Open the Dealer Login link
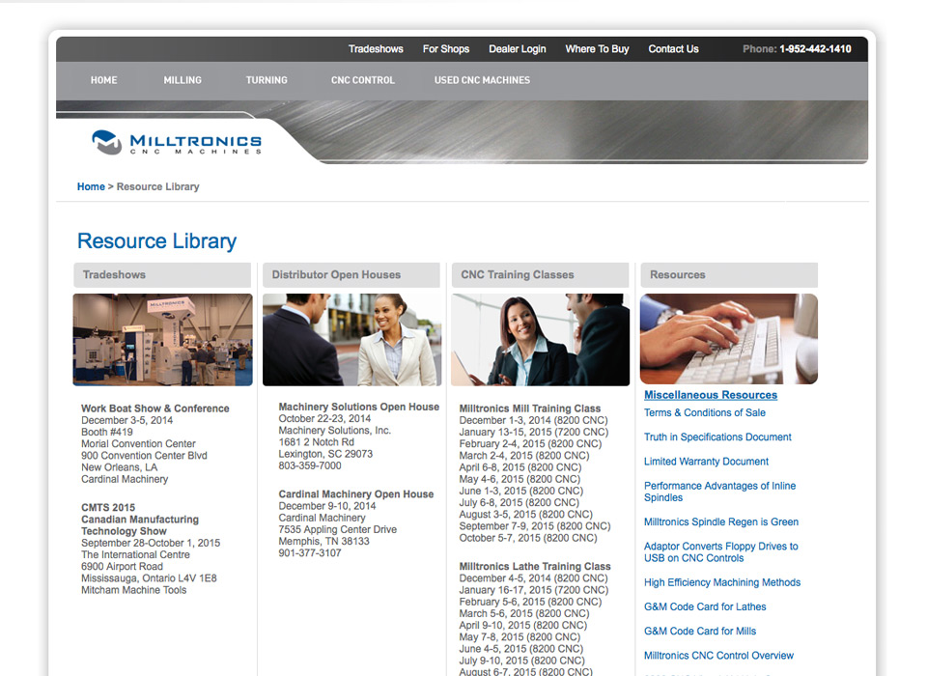Viewport: 927px width, 676px height. click(518, 49)
